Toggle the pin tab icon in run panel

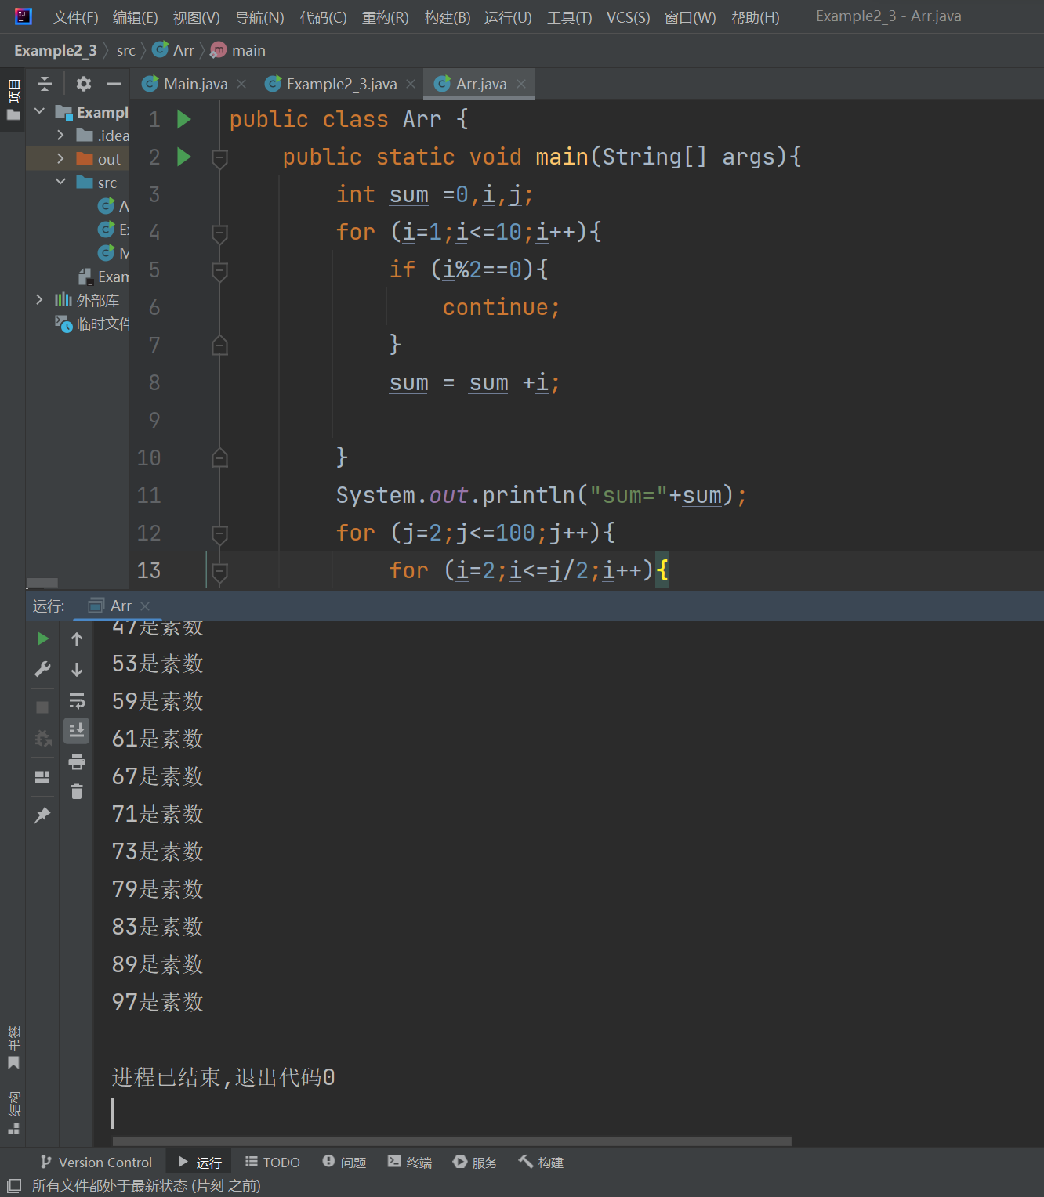[42, 815]
